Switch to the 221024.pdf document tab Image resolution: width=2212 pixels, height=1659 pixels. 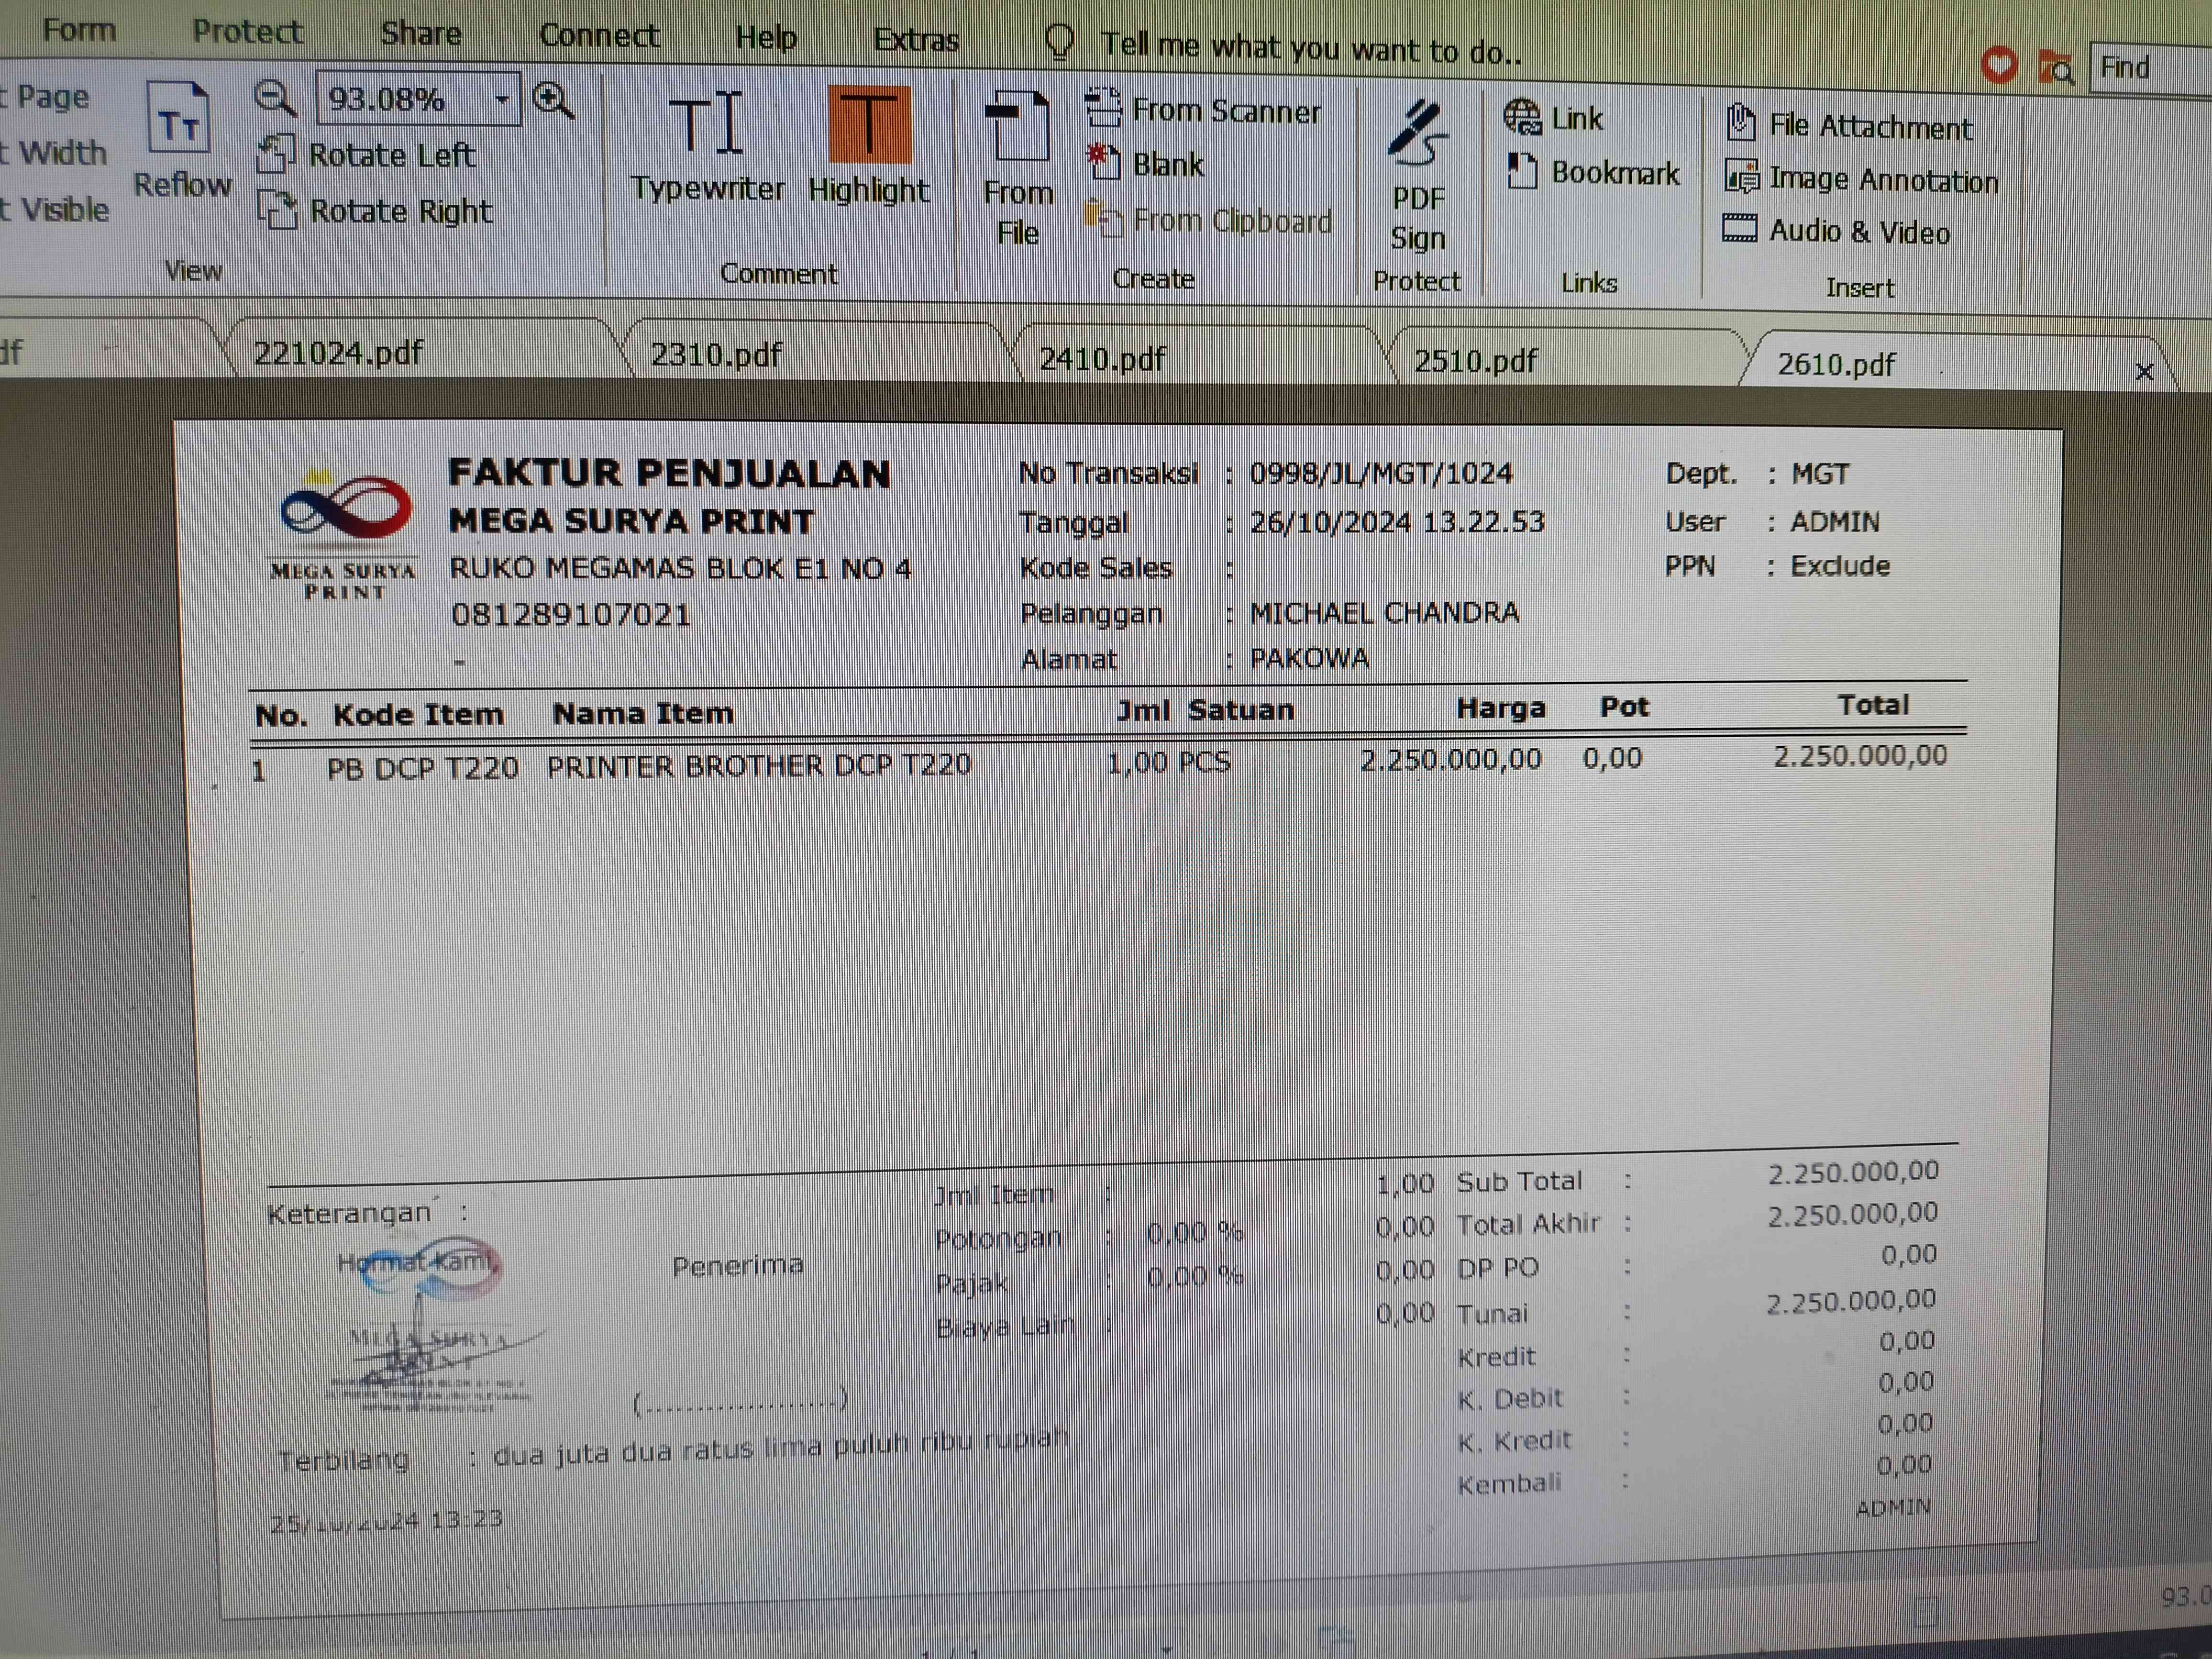click(x=338, y=352)
